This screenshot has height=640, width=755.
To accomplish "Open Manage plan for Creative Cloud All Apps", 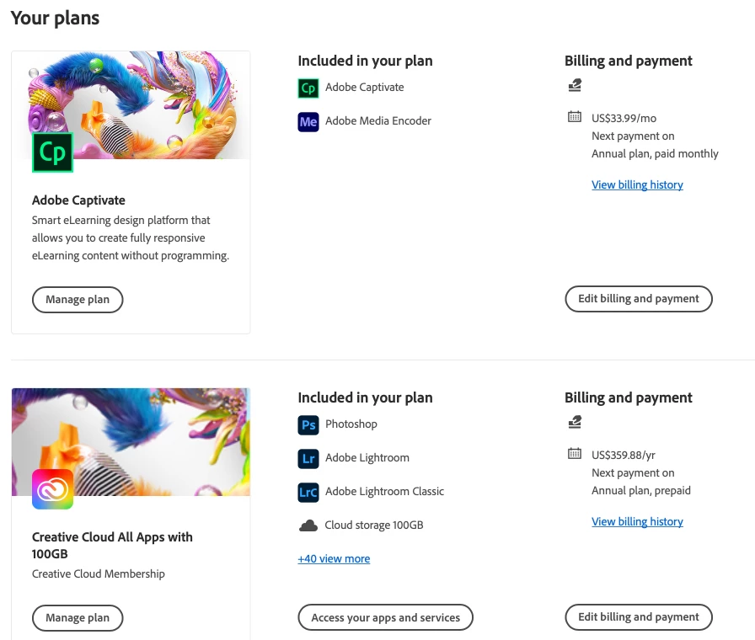I will pyautogui.click(x=78, y=617).
